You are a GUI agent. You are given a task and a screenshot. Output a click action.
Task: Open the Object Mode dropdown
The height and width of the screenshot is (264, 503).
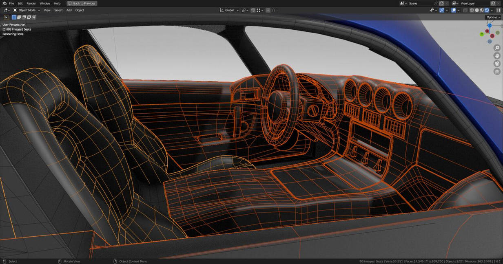[x=27, y=10]
